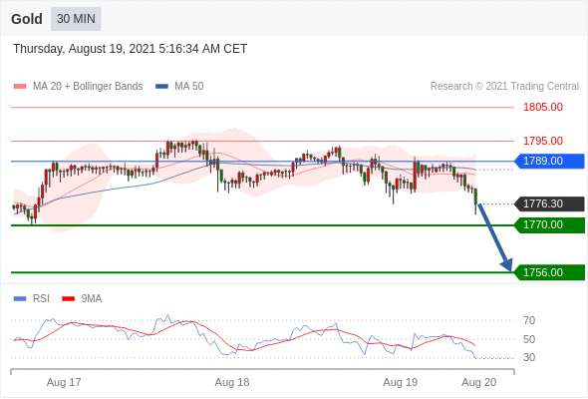Click the Gold chart title
This screenshot has width=588, height=399.
click(27, 19)
